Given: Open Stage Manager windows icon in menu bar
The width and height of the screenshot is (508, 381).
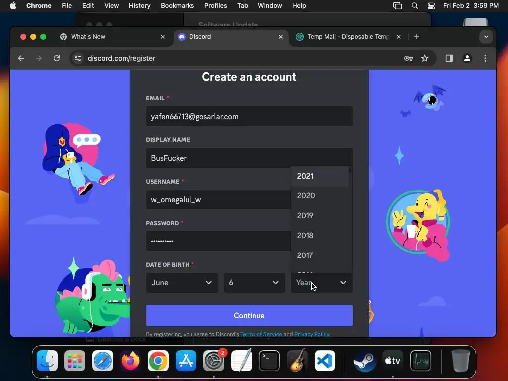Looking at the screenshot, I should [x=397, y=6].
